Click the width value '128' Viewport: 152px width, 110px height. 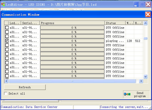[129, 41]
